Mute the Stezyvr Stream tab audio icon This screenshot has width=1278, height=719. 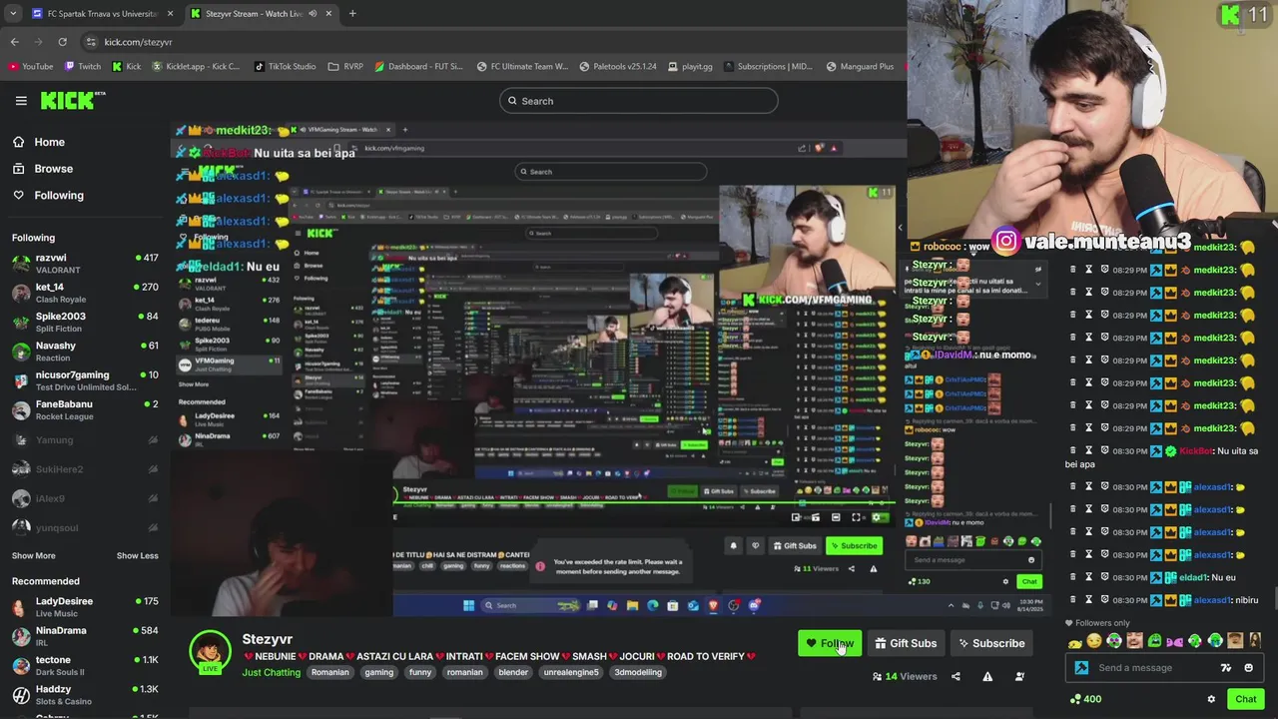313,14
